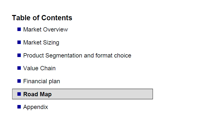
Task: Click the square bullet before Value Chain
Action: pos(19,68)
